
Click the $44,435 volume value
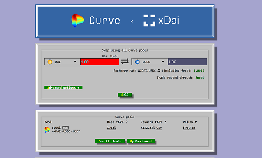(189, 127)
